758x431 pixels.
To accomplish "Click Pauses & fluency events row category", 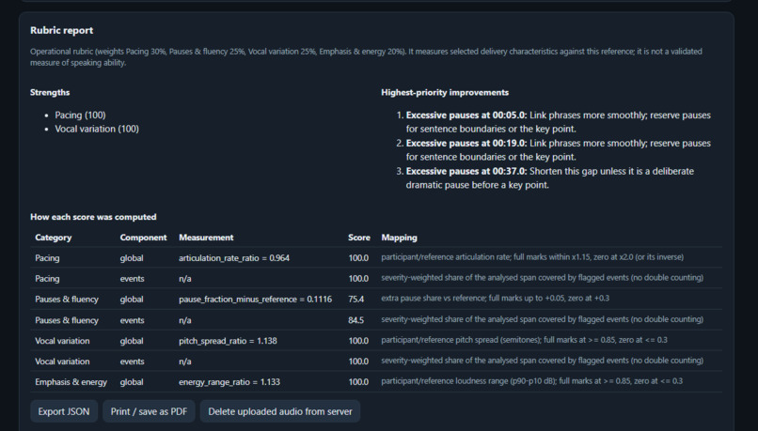I will pyautogui.click(x=67, y=320).
